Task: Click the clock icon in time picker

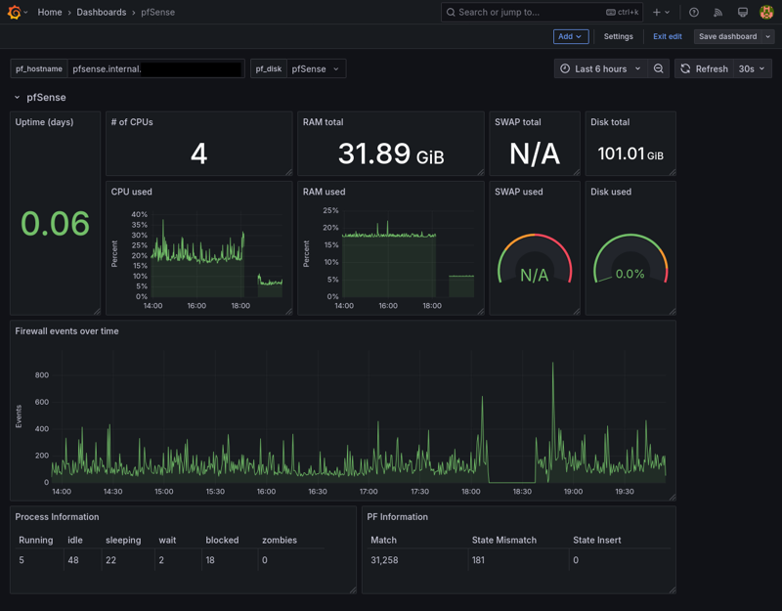Action: point(565,68)
